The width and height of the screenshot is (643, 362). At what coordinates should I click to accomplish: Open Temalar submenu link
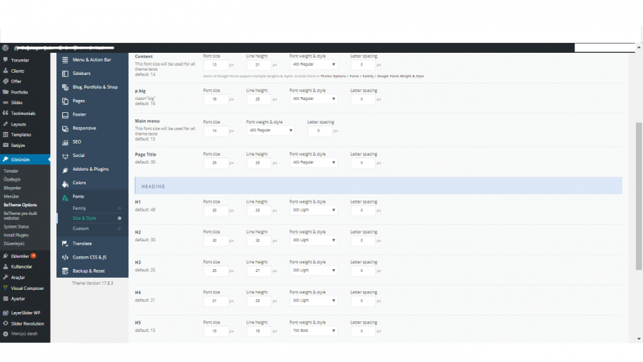pos(11,171)
